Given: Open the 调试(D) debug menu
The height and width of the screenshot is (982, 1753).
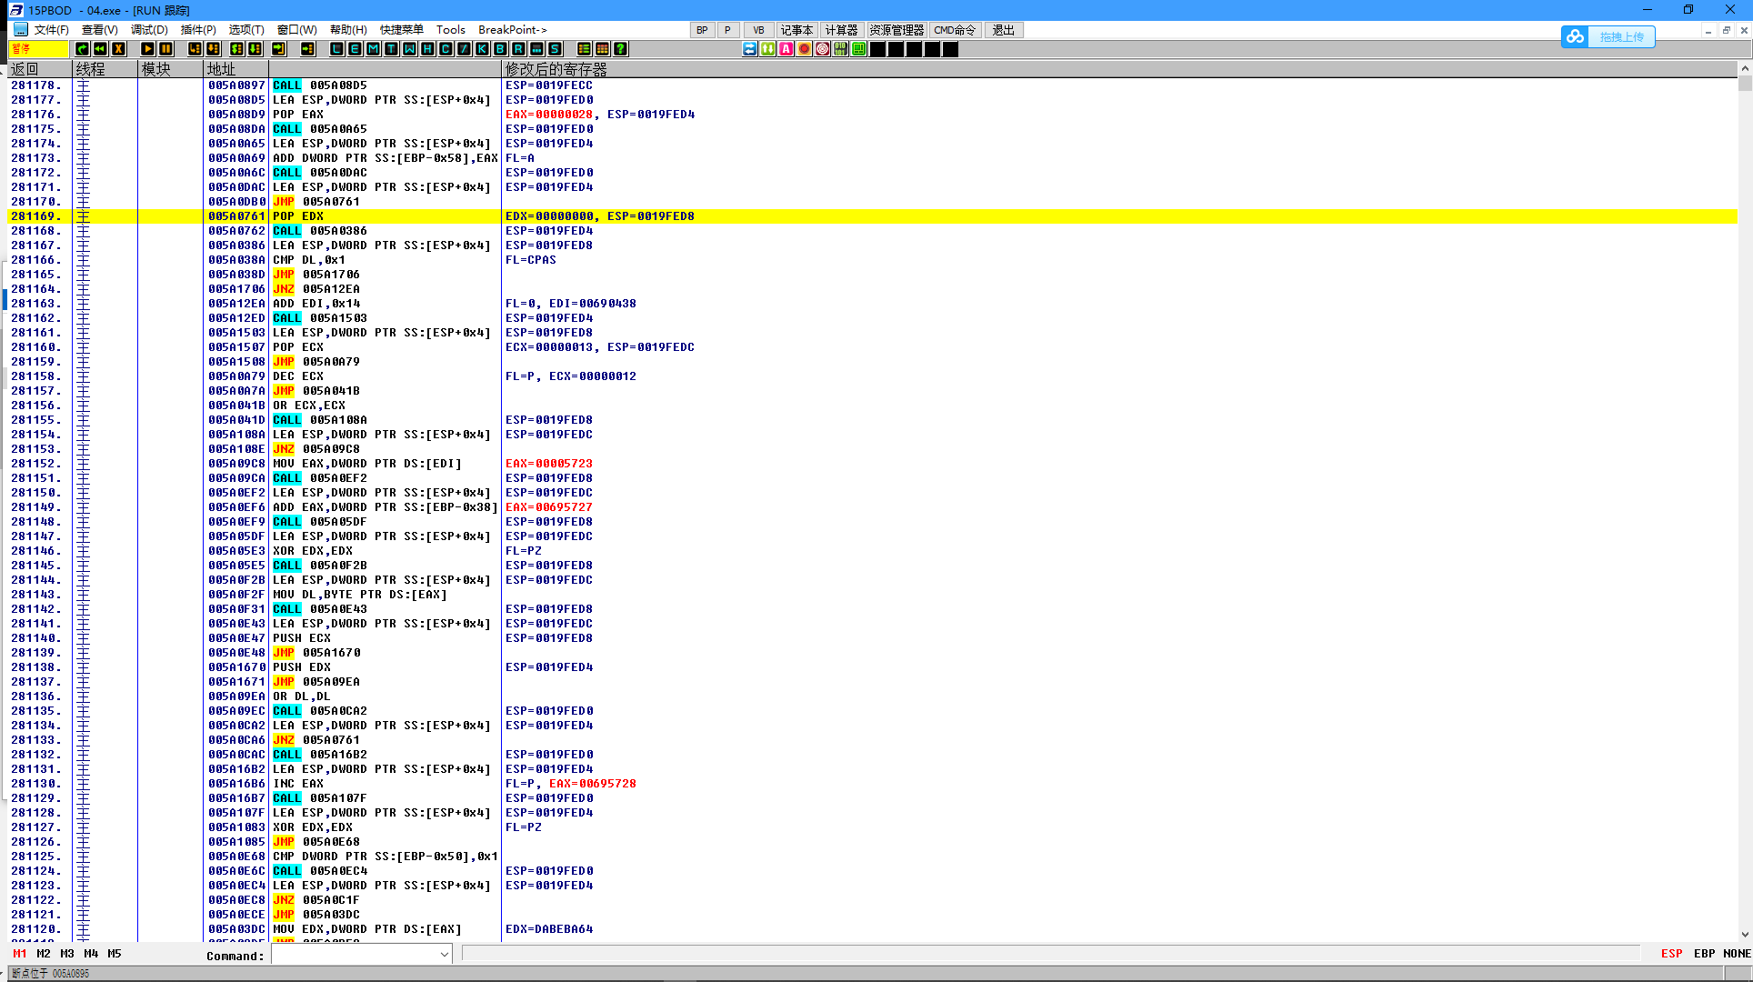Looking at the screenshot, I should (x=149, y=30).
